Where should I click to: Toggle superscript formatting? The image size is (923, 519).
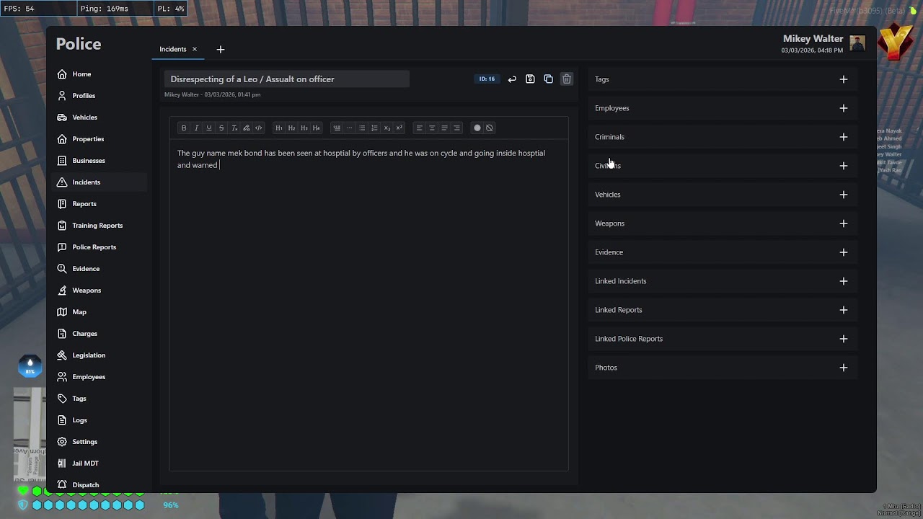(399, 128)
